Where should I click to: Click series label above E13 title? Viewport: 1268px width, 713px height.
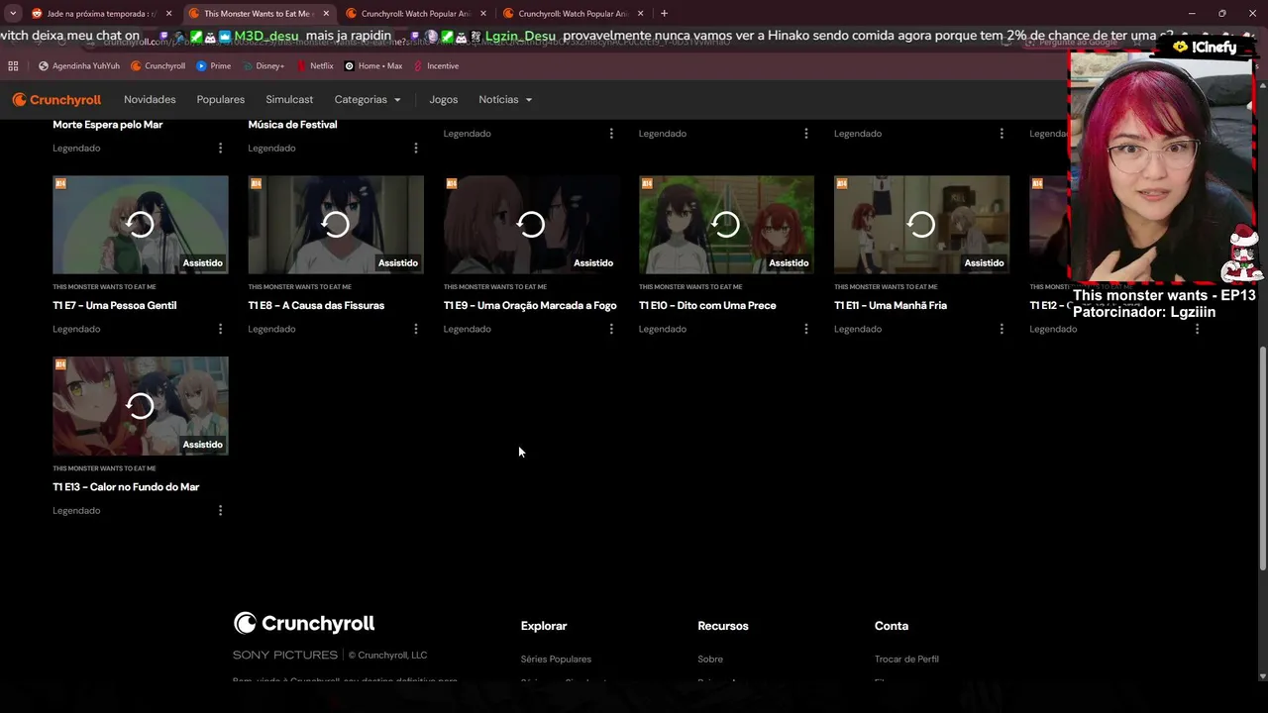point(104,468)
